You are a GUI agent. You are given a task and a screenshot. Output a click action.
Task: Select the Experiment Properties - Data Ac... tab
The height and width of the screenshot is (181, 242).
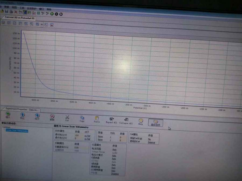click(22, 109)
